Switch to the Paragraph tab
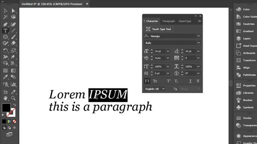257x144 pixels. point(169,21)
